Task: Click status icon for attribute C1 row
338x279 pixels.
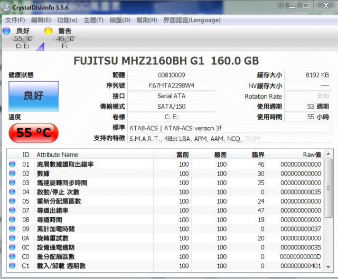Action: (12, 266)
